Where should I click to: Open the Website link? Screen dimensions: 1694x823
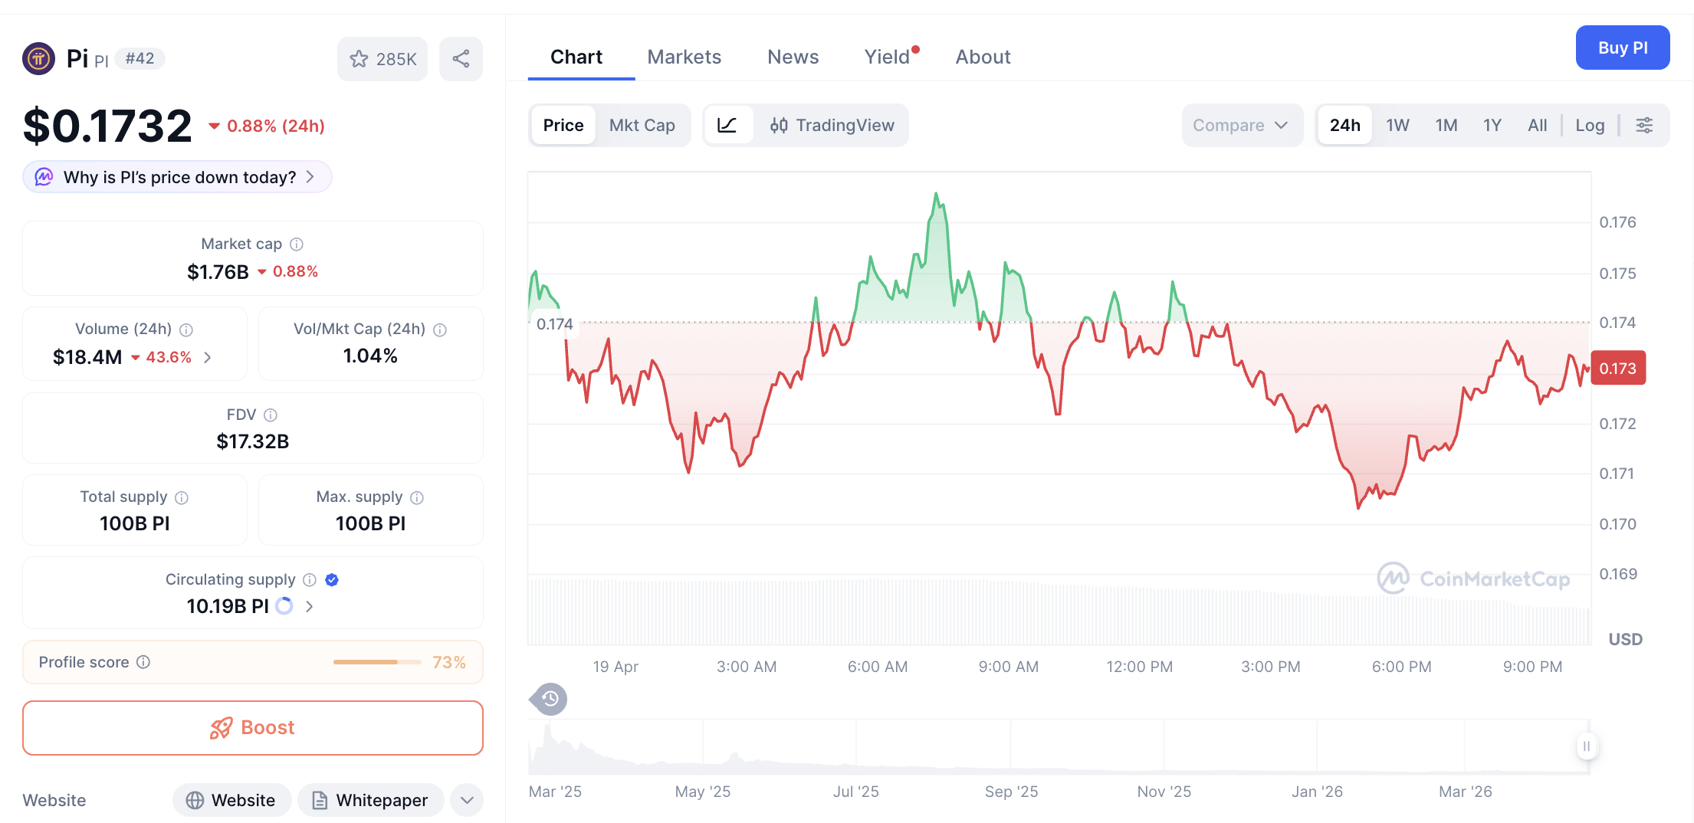tap(231, 800)
